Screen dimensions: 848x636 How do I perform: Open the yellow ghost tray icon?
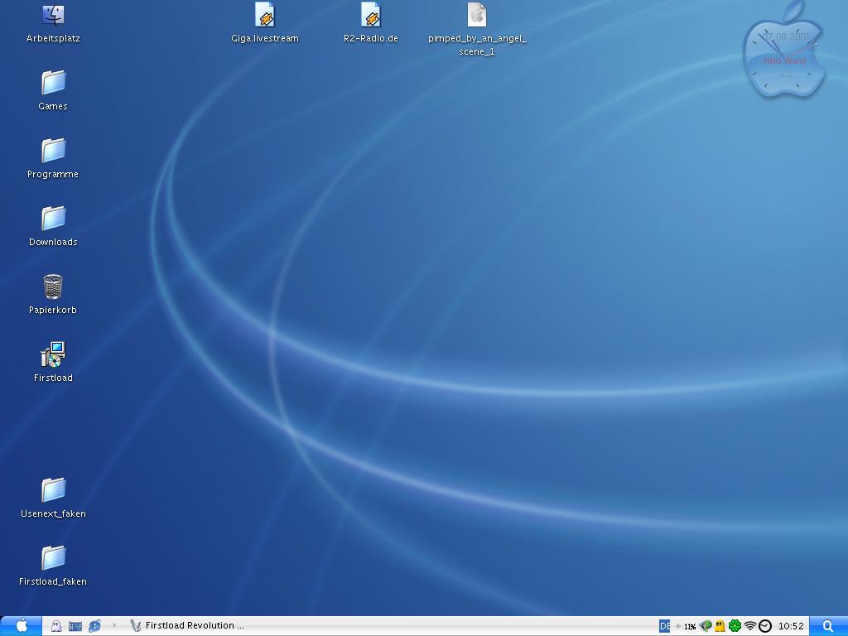[x=720, y=626]
